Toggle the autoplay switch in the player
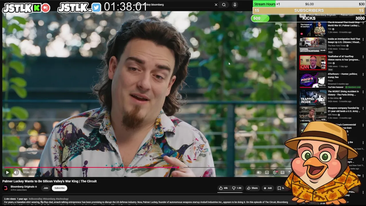Image resolution: width=366 pixels, height=206 pixels. pos(259,173)
